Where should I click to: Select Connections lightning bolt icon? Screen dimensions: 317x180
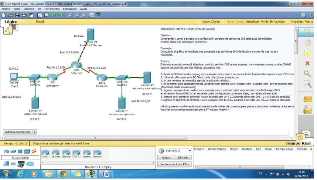click(34, 151)
